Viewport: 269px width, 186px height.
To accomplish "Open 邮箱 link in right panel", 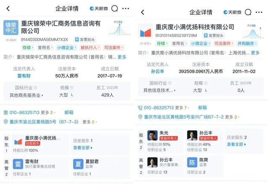I will [203, 107].
